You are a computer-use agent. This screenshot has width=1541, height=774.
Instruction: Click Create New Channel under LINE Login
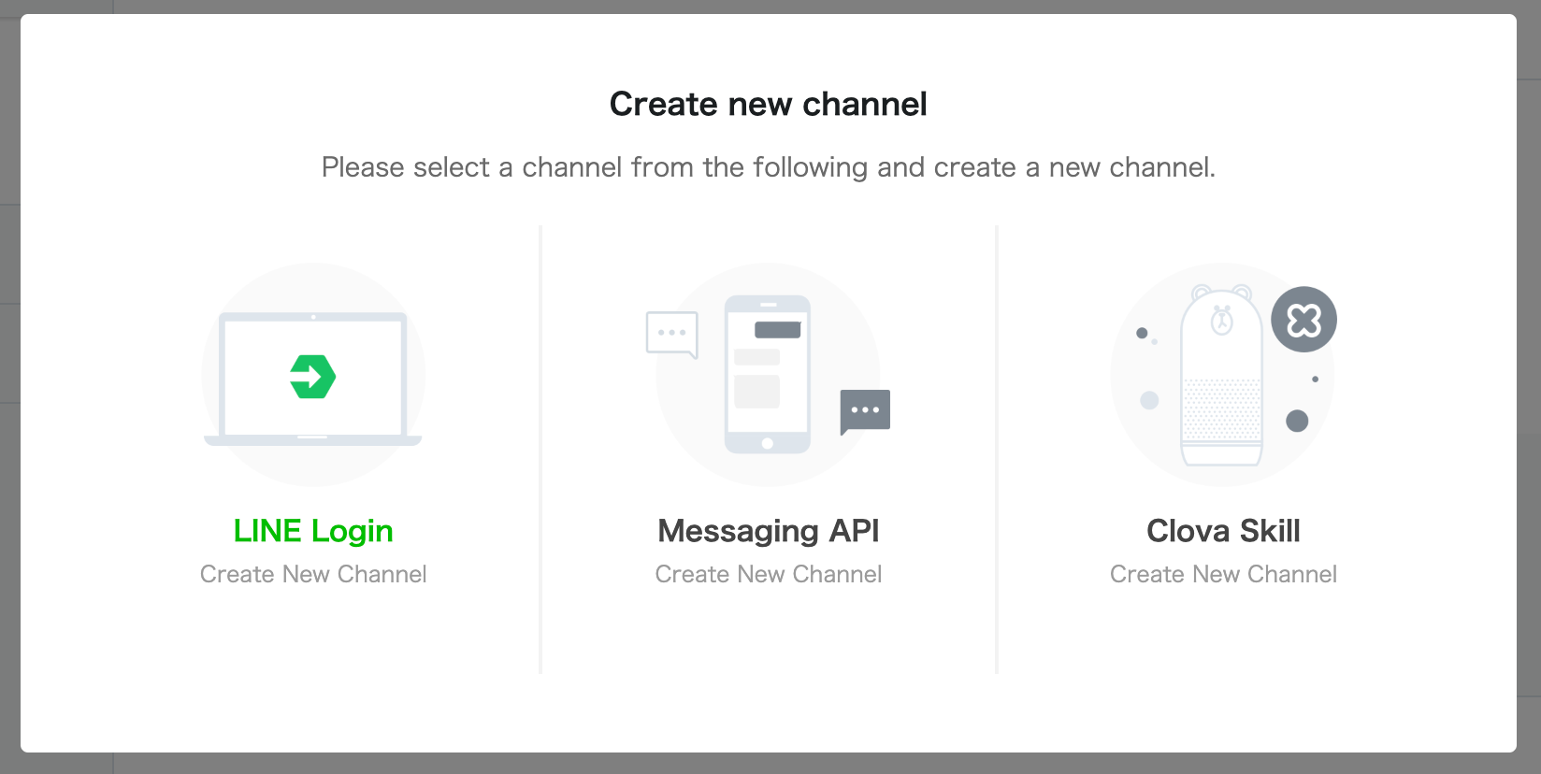pos(313,574)
